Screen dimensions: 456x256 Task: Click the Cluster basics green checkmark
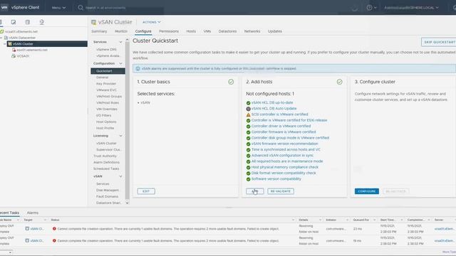[231, 82]
